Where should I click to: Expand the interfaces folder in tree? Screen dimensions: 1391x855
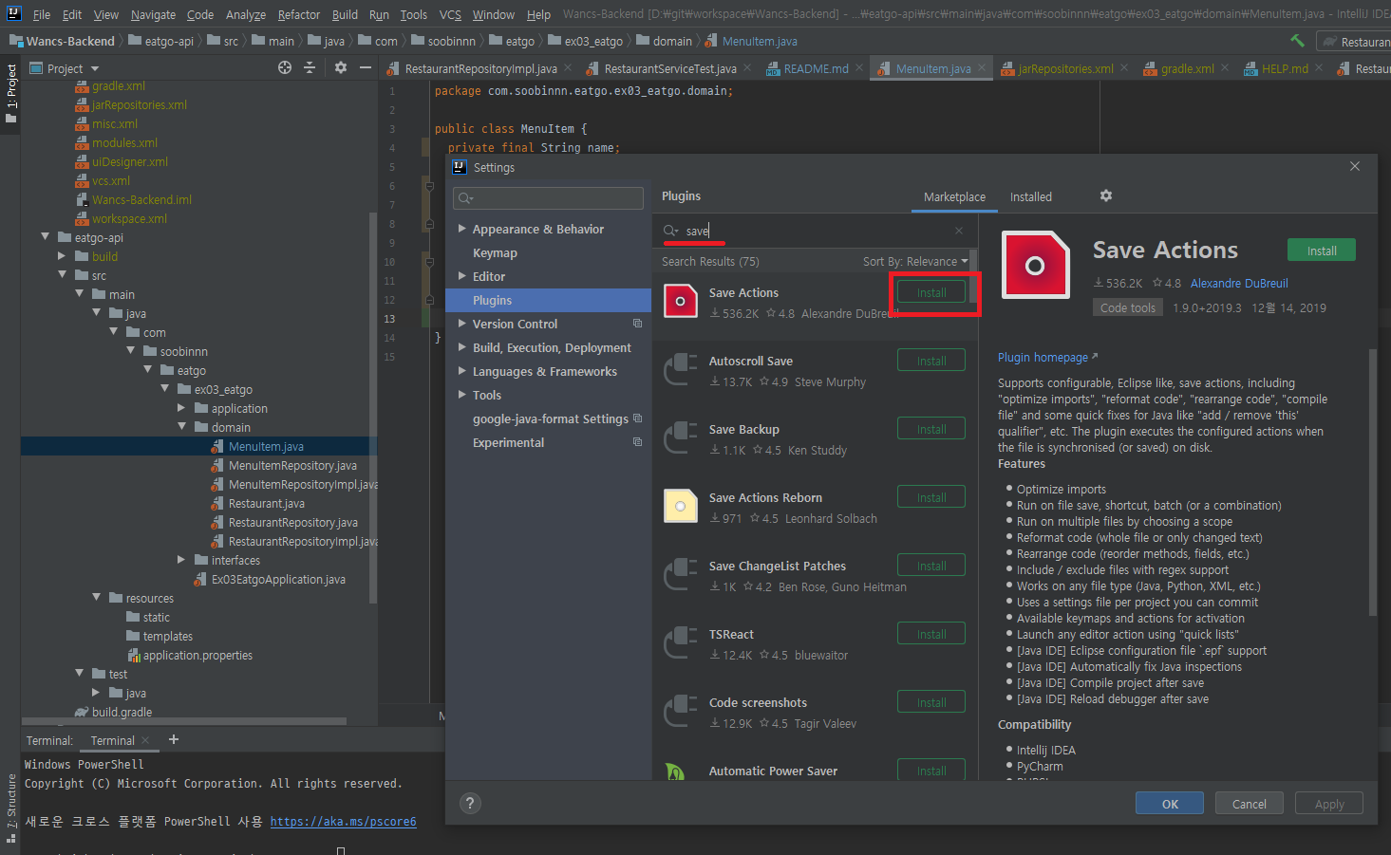(182, 560)
